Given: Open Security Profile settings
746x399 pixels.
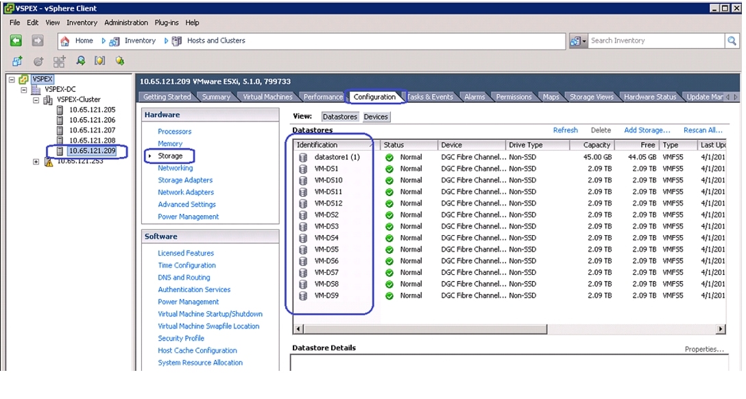Looking at the screenshot, I should click(181, 338).
